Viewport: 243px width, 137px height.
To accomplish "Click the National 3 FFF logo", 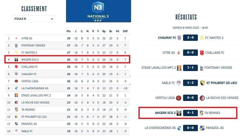I will point(98,11).
